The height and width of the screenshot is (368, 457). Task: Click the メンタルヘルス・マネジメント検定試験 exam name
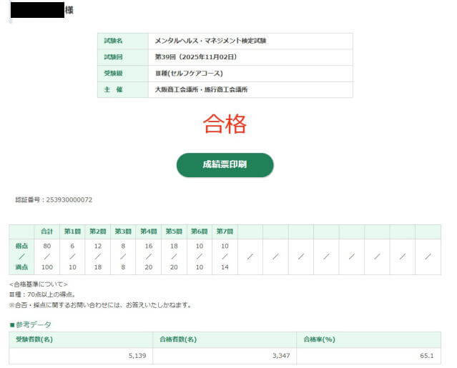click(x=210, y=41)
